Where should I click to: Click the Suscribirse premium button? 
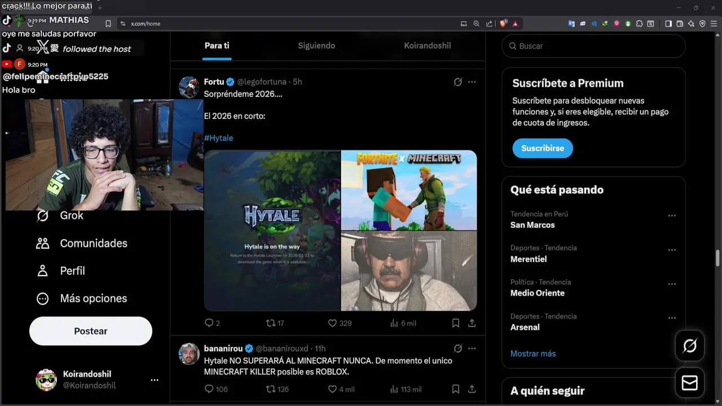pyautogui.click(x=543, y=148)
